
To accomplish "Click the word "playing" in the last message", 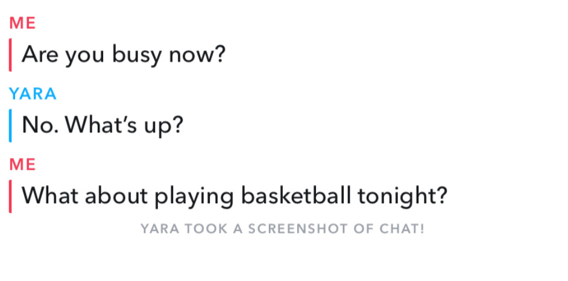I will click(x=195, y=197).
